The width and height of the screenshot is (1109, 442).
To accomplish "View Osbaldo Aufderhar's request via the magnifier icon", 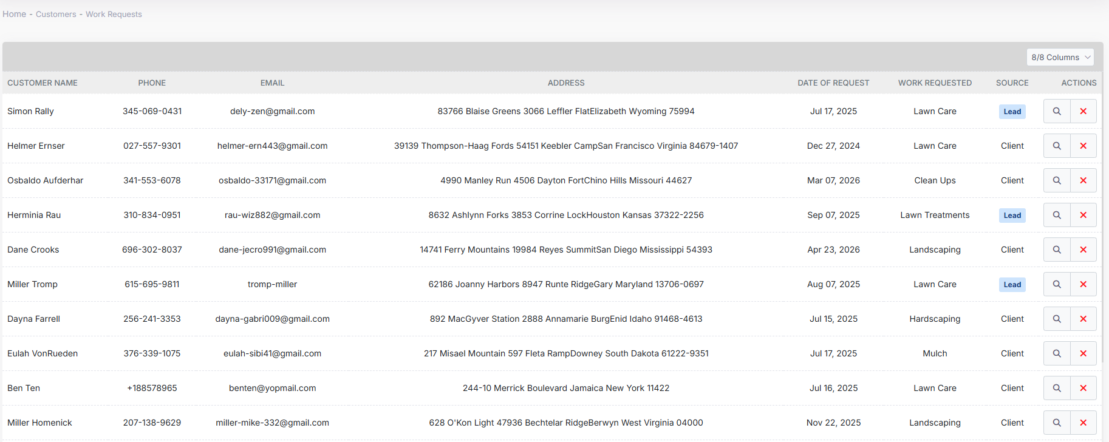I will tap(1057, 180).
